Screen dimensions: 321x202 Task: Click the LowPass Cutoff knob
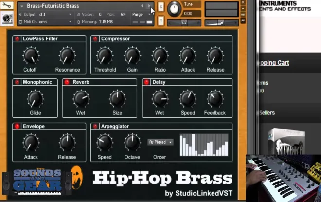[31, 55]
